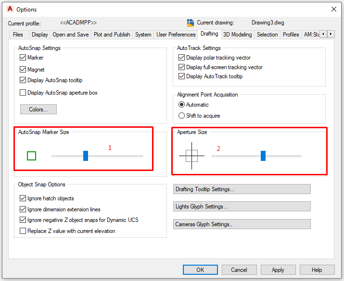This screenshot has height=281, width=344.
Task: Open Drafting Tooltip Settings
Action: click(242, 189)
